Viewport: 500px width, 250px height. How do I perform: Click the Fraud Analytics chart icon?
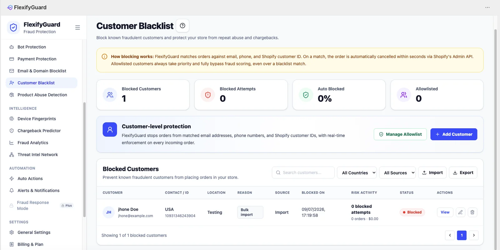[12, 143]
